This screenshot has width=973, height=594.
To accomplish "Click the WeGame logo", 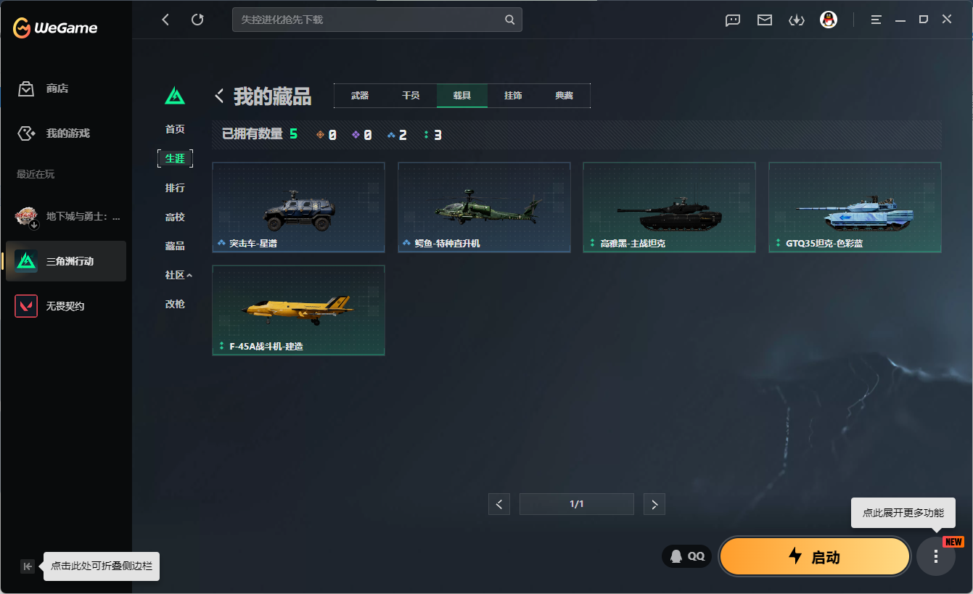I will (55, 28).
